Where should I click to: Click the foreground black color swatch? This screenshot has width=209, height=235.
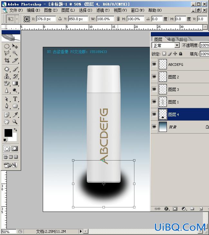8,132
